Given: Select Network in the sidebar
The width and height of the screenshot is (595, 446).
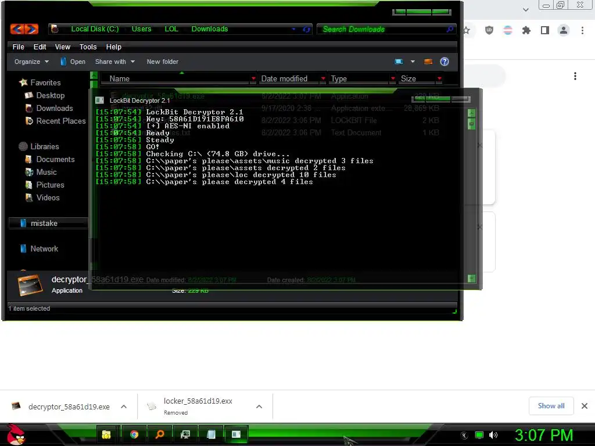Looking at the screenshot, I should (39, 249).
